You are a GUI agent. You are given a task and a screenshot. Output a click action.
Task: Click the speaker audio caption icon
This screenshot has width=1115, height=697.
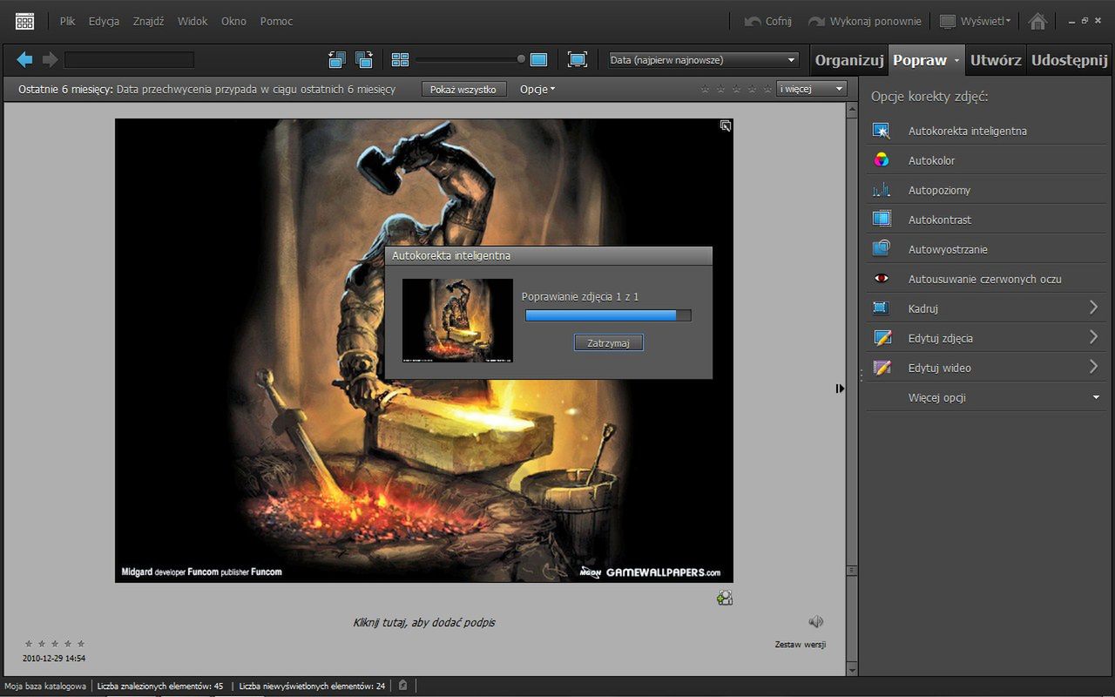[x=815, y=621]
